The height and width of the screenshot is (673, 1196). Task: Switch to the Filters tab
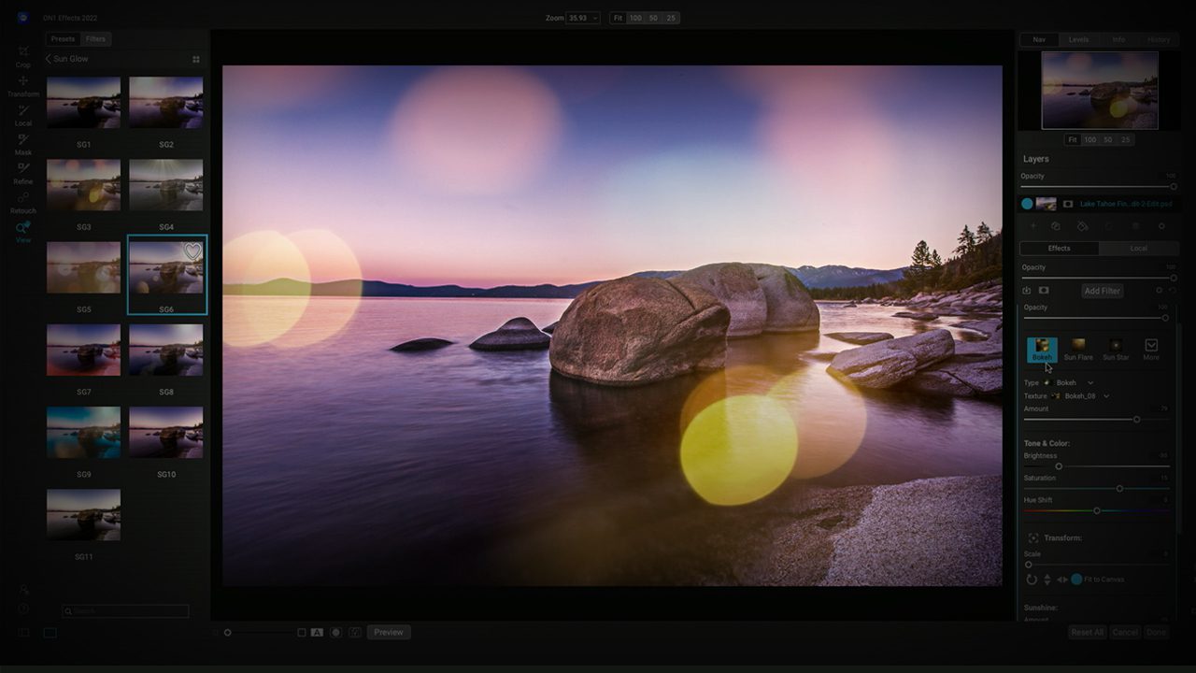tap(95, 39)
